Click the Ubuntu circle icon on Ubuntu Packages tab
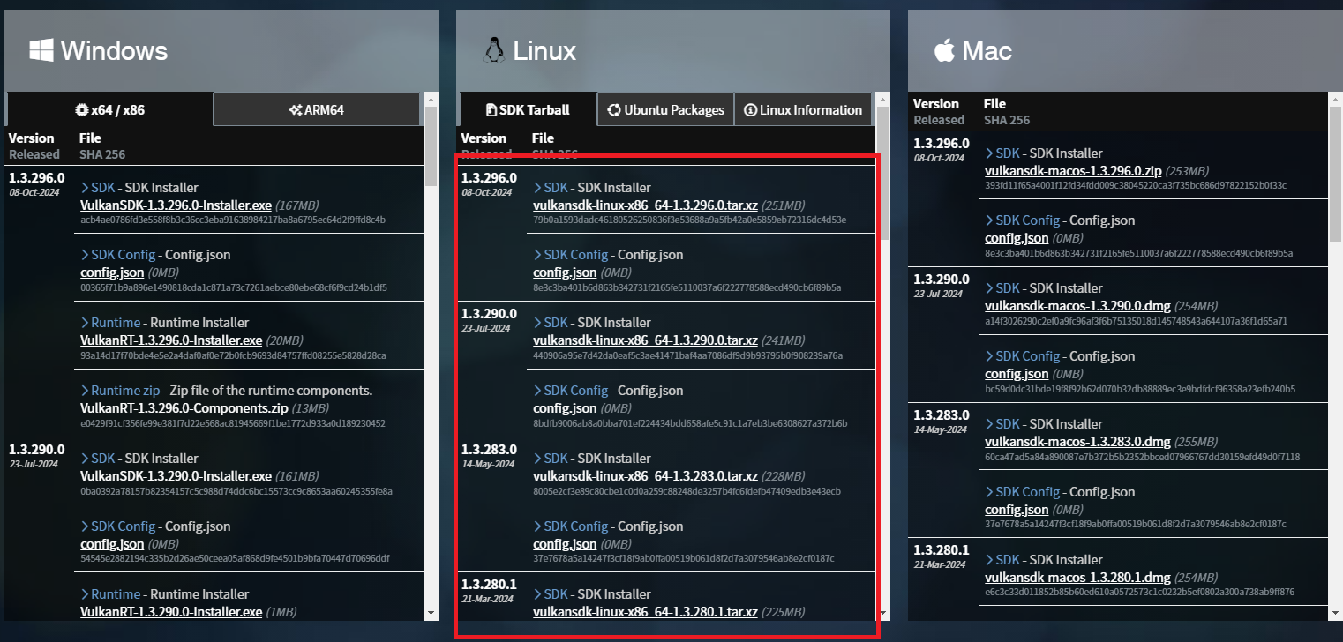Screen dimensions: 1343x642 pos(613,109)
